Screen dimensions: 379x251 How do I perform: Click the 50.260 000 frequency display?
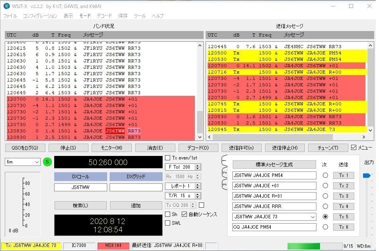[x=108, y=162]
